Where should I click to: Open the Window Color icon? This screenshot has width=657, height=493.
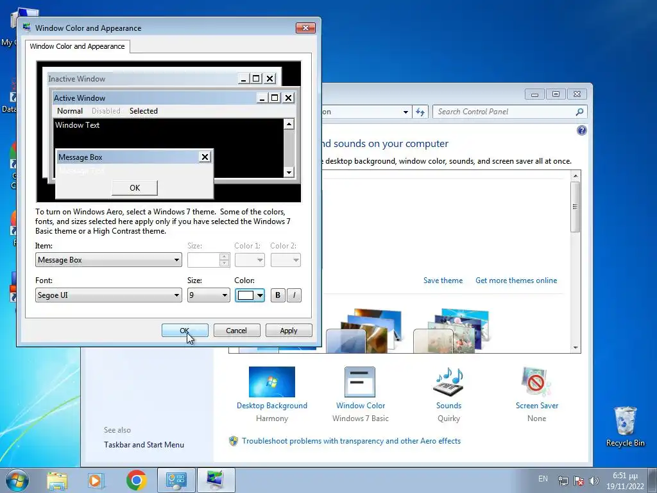pyautogui.click(x=360, y=382)
